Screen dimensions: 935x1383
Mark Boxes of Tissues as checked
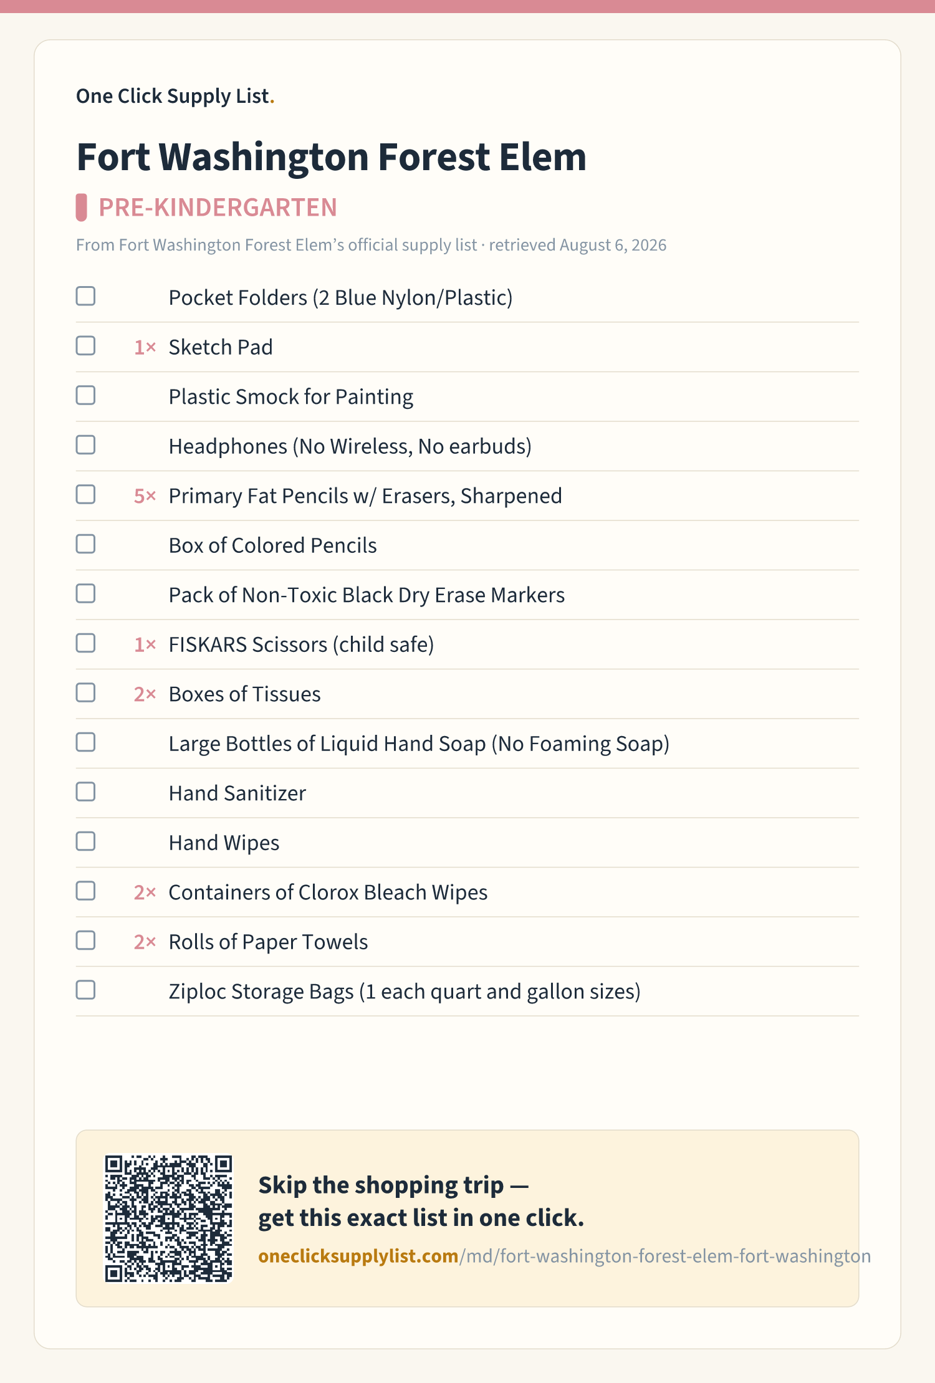click(x=85, y=692)
